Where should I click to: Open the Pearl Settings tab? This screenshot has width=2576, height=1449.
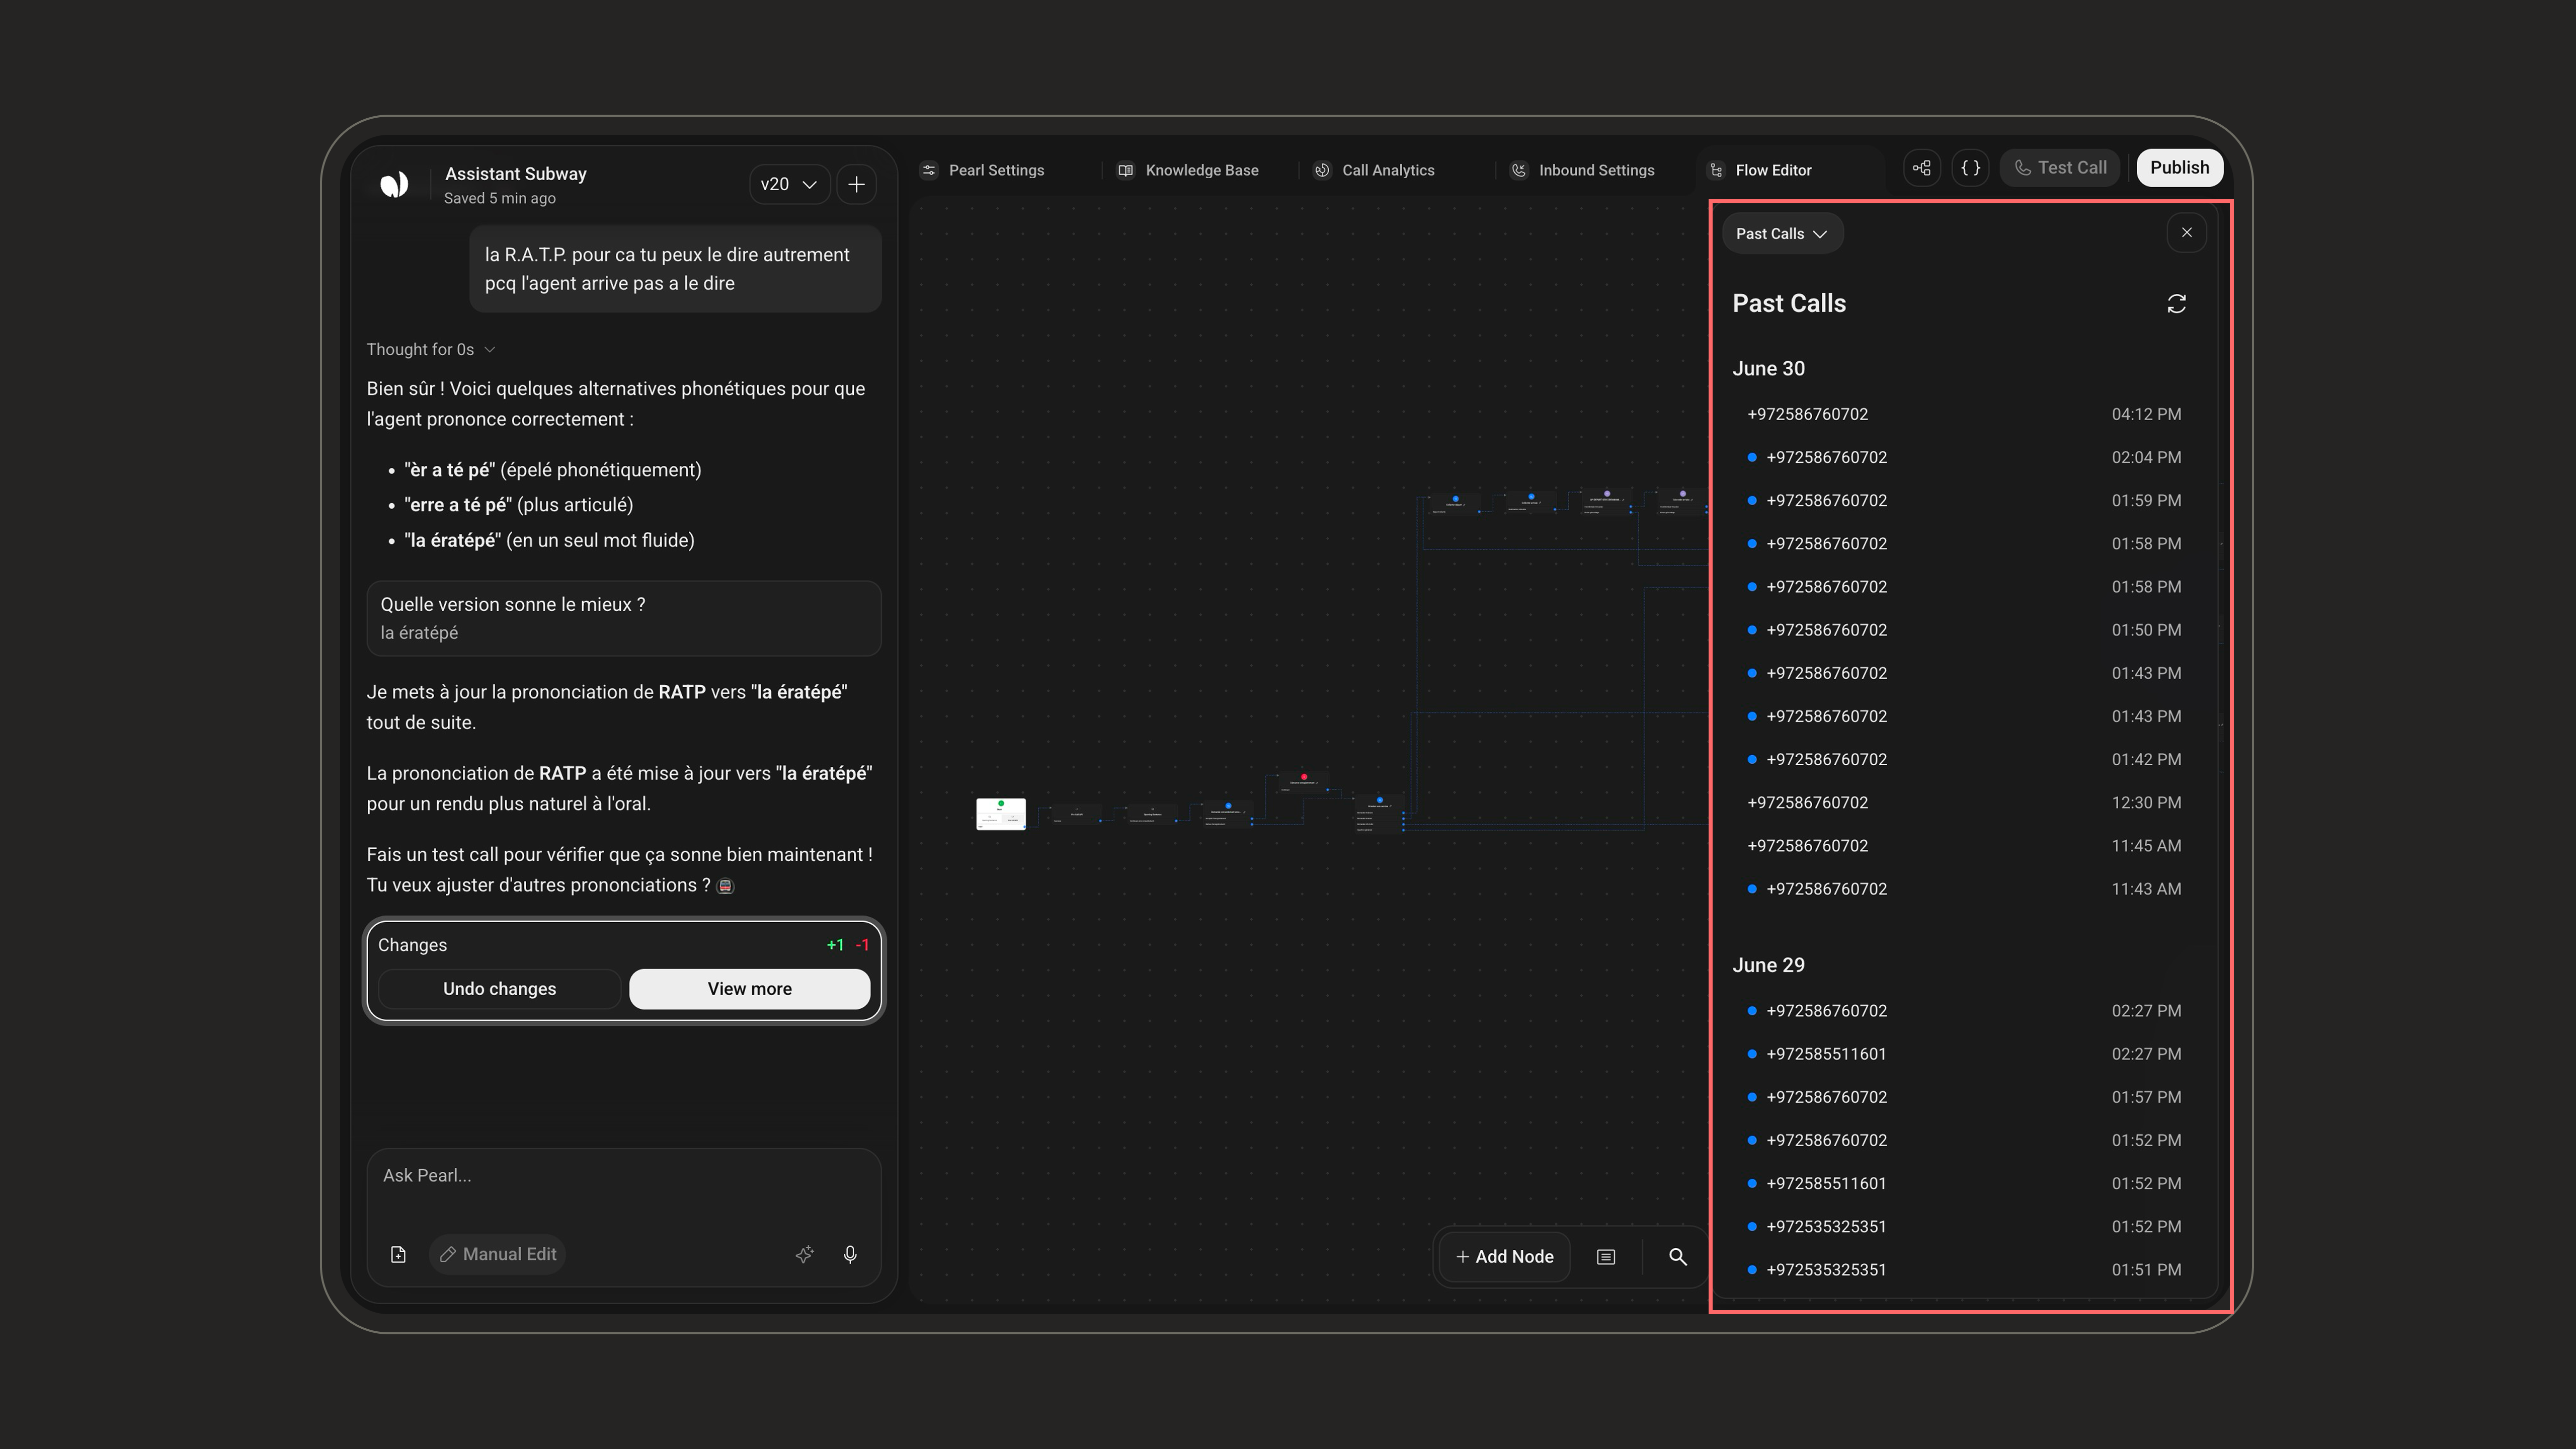983,170
